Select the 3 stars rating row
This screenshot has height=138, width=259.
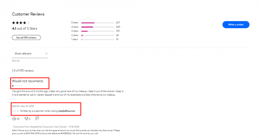pyautogui.click(x=97, y=31)
